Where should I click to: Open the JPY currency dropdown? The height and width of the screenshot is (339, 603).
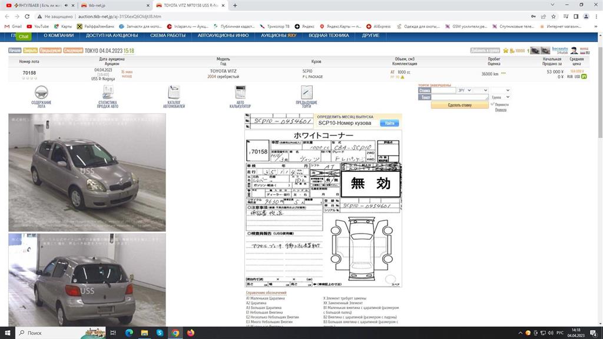tap(464, 90)
